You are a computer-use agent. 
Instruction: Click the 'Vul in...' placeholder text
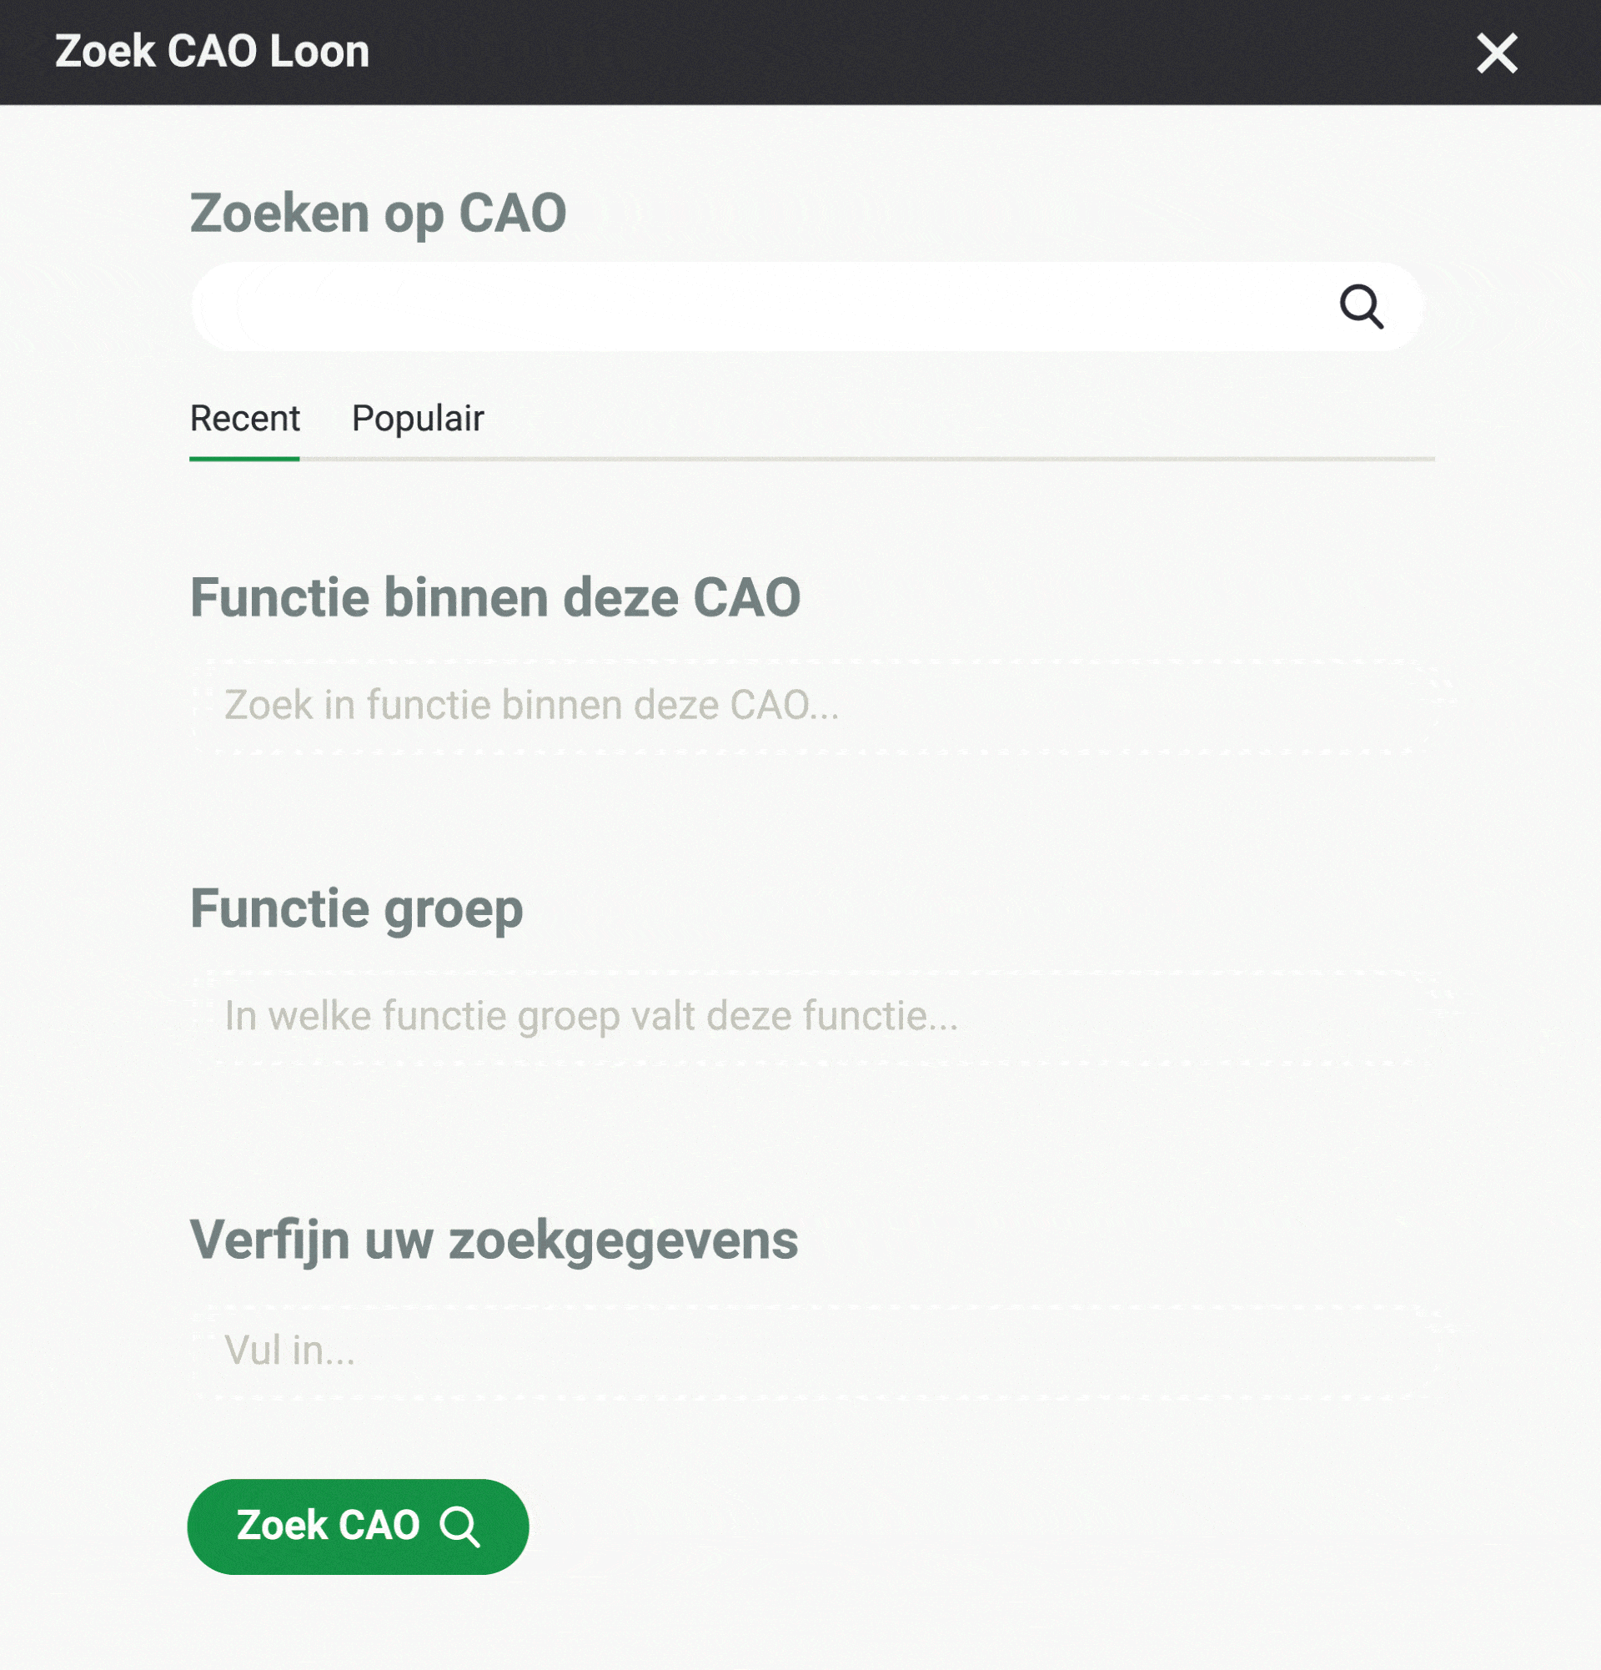click(289, 1351)
